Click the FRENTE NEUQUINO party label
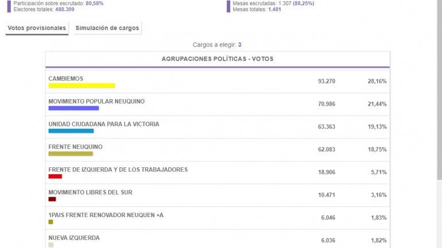442x248 pixels. tap(75, 147)
